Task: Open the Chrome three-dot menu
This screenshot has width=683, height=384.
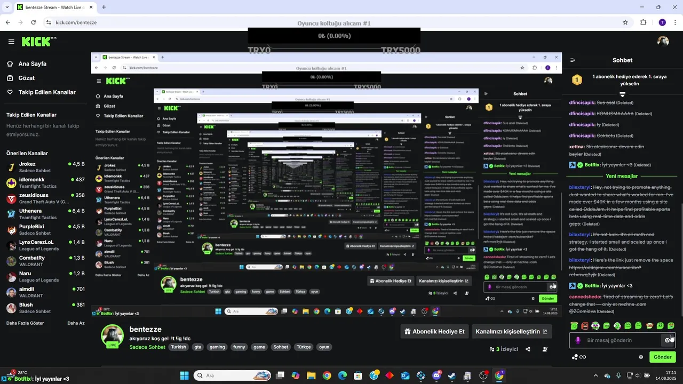Action: tap(676, 22)
